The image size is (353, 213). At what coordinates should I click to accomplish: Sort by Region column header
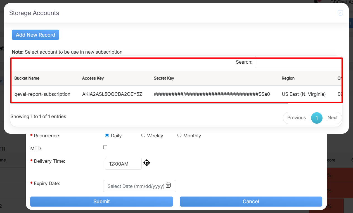tap(288, 78)
